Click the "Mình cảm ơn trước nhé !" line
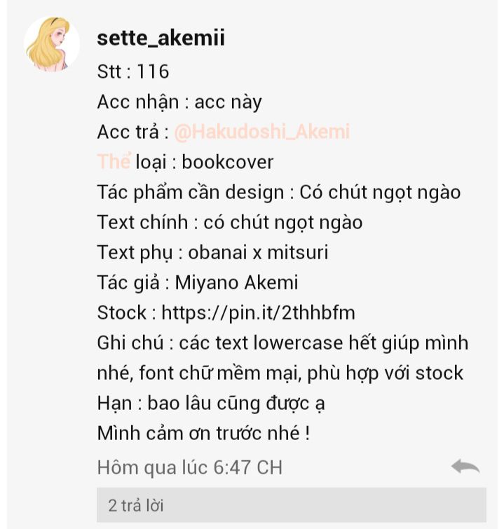This screenshot has height=529, width=504. tap(203, 433)
